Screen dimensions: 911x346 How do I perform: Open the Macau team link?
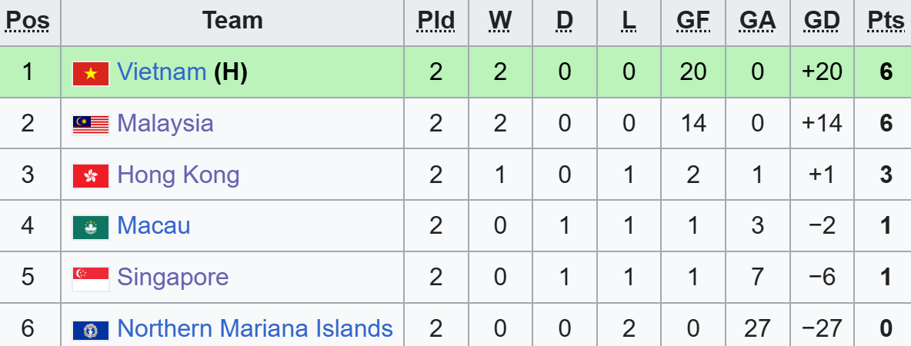point(153,225)
